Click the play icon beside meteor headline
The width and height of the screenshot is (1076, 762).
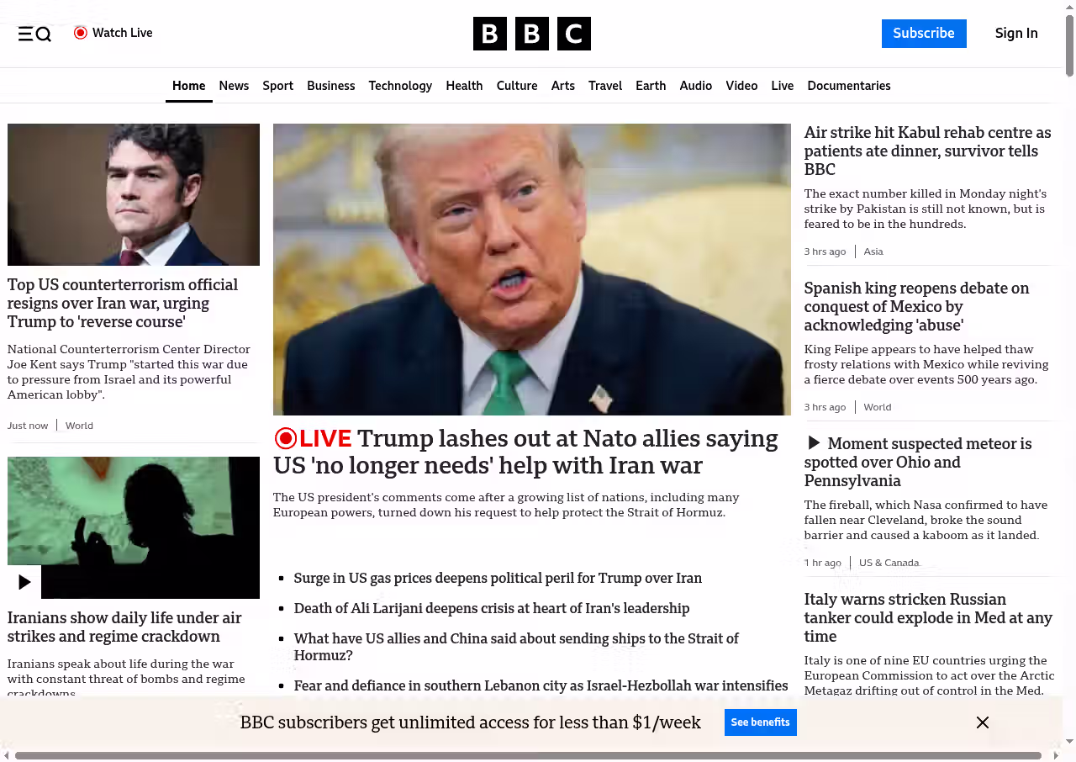(x=813, y=443)
